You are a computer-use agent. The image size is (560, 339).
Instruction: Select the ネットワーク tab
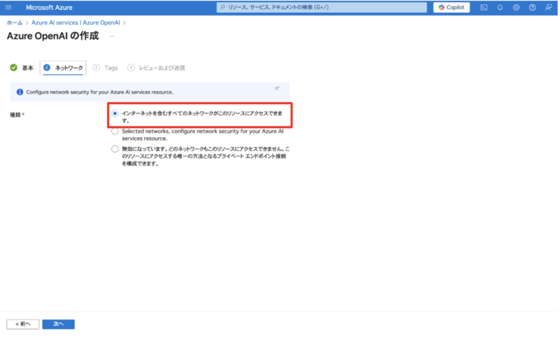click(63, 68)
